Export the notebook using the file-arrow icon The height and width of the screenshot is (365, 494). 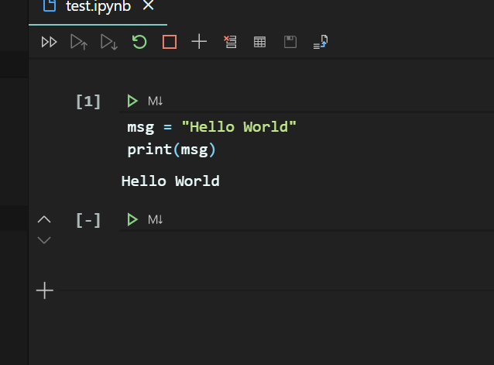(321, 43)
